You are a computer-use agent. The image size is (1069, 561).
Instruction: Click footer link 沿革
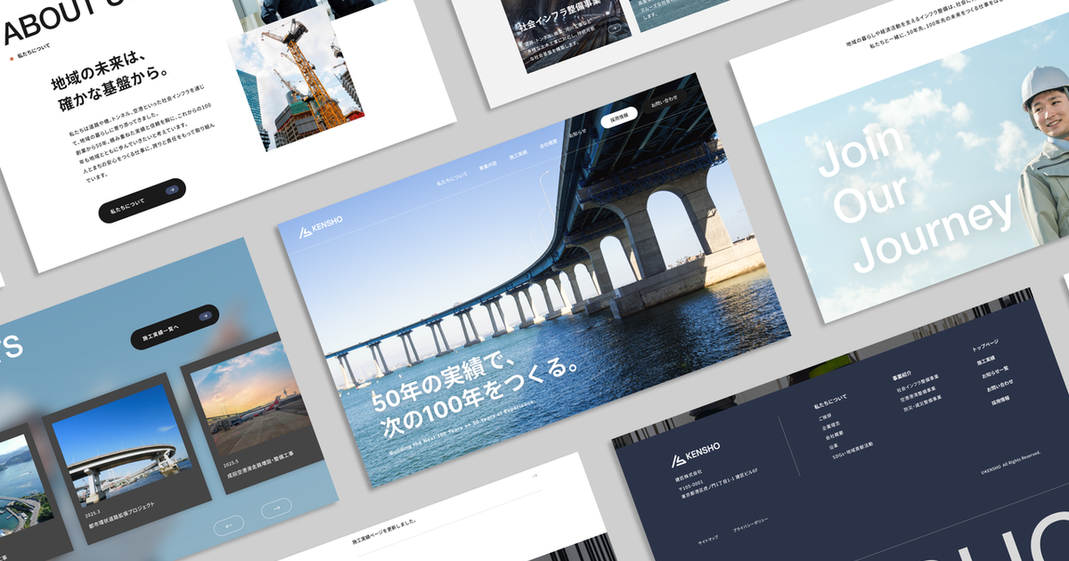(x=833, y=447)
